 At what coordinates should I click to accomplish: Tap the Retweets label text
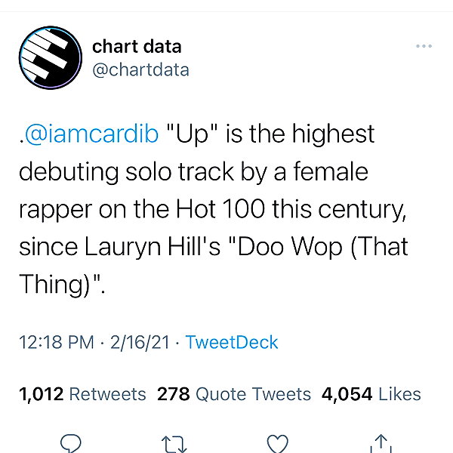click(x=108, y=394)
